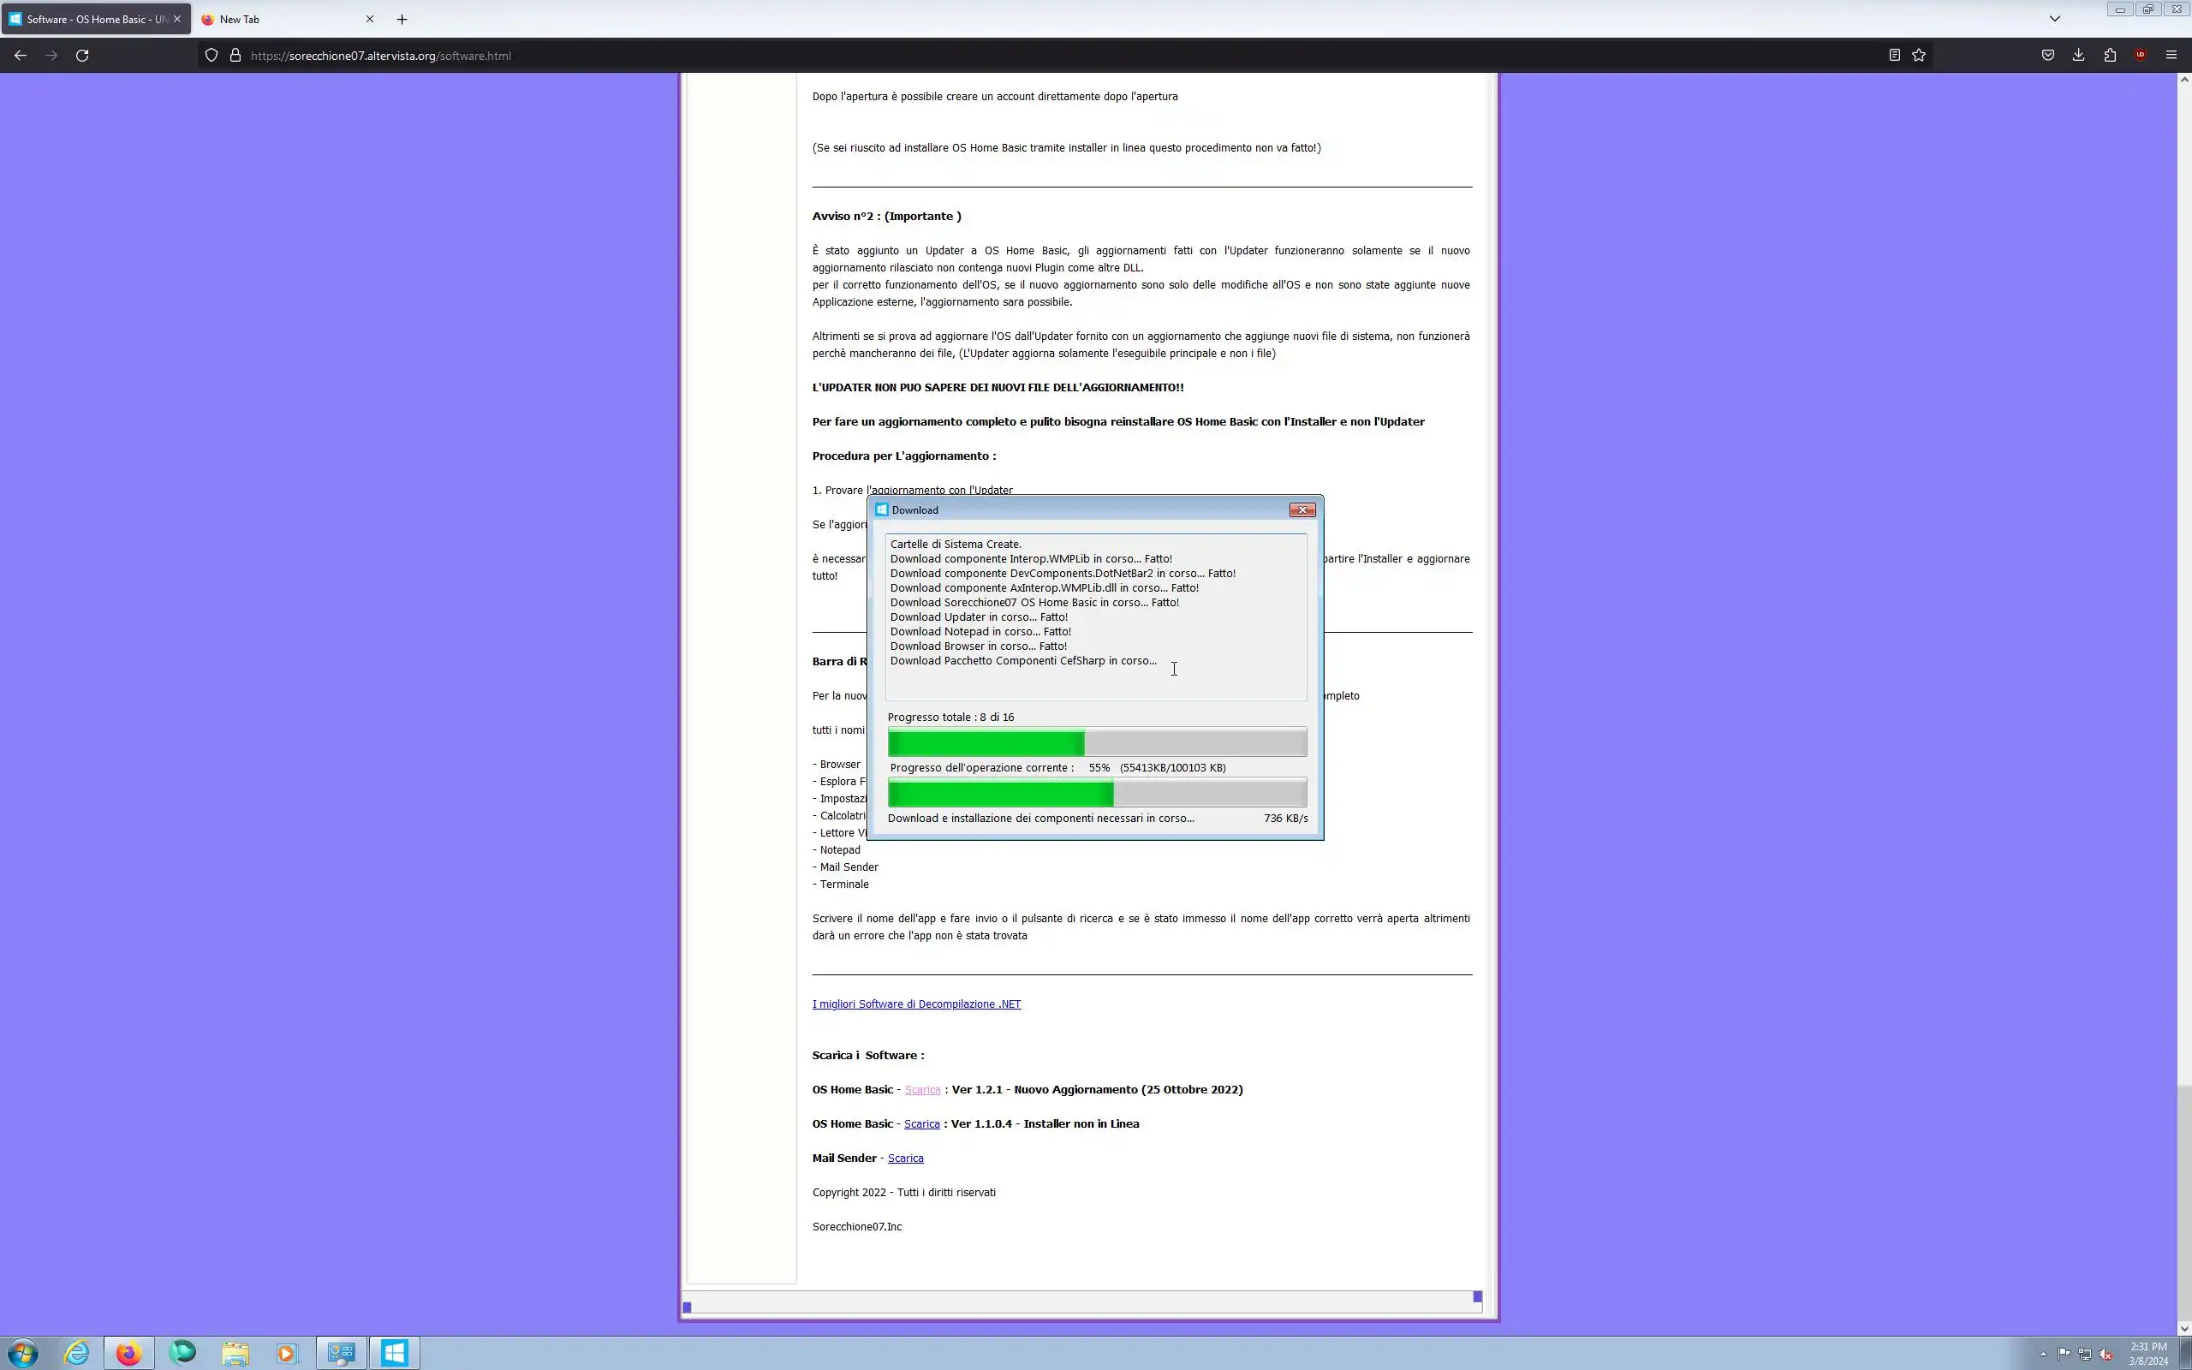
Task: Click the Mail Sender Scarica link
Action: pos(905,1158)
